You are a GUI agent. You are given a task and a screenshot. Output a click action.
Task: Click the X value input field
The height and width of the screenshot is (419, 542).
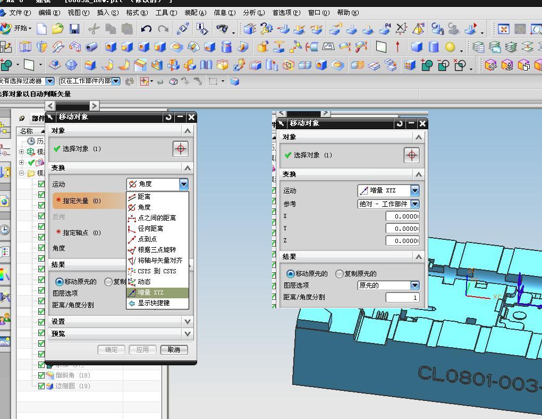403,216
